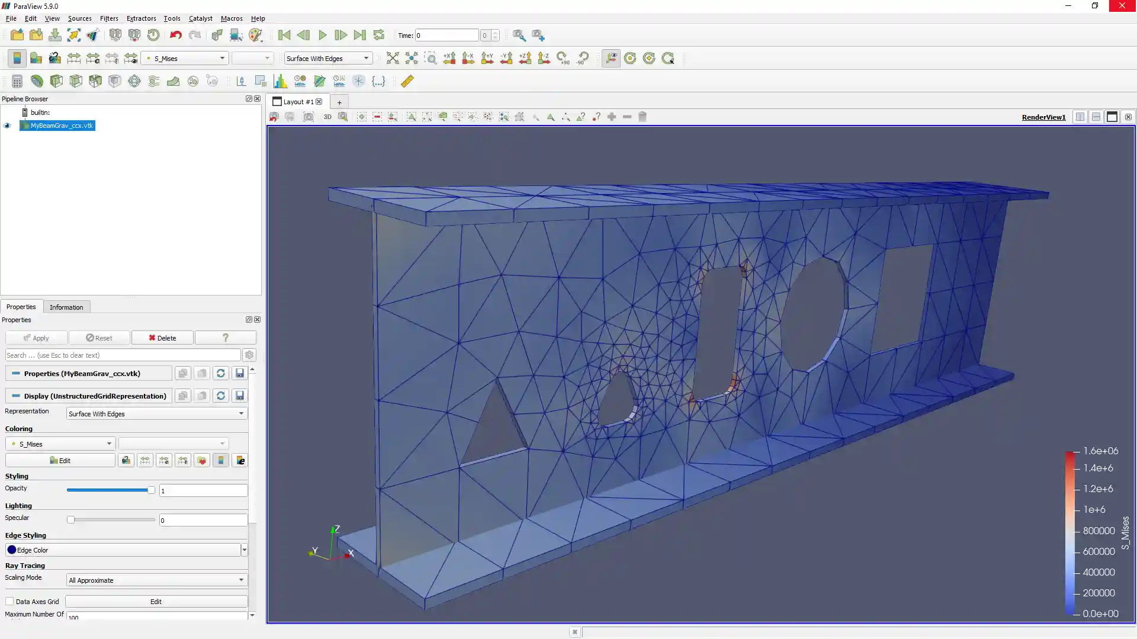
Task: Open the Filters menu
Action: point(109,18)
